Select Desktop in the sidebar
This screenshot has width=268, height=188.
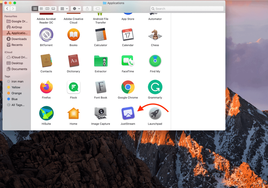coord(17,63)
